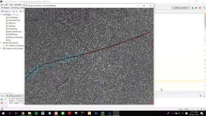Select the sliding_windows Run tab

14,96
